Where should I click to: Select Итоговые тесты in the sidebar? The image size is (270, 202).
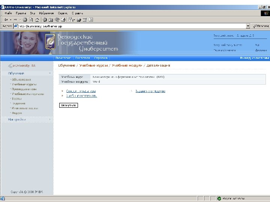(25, 108)
